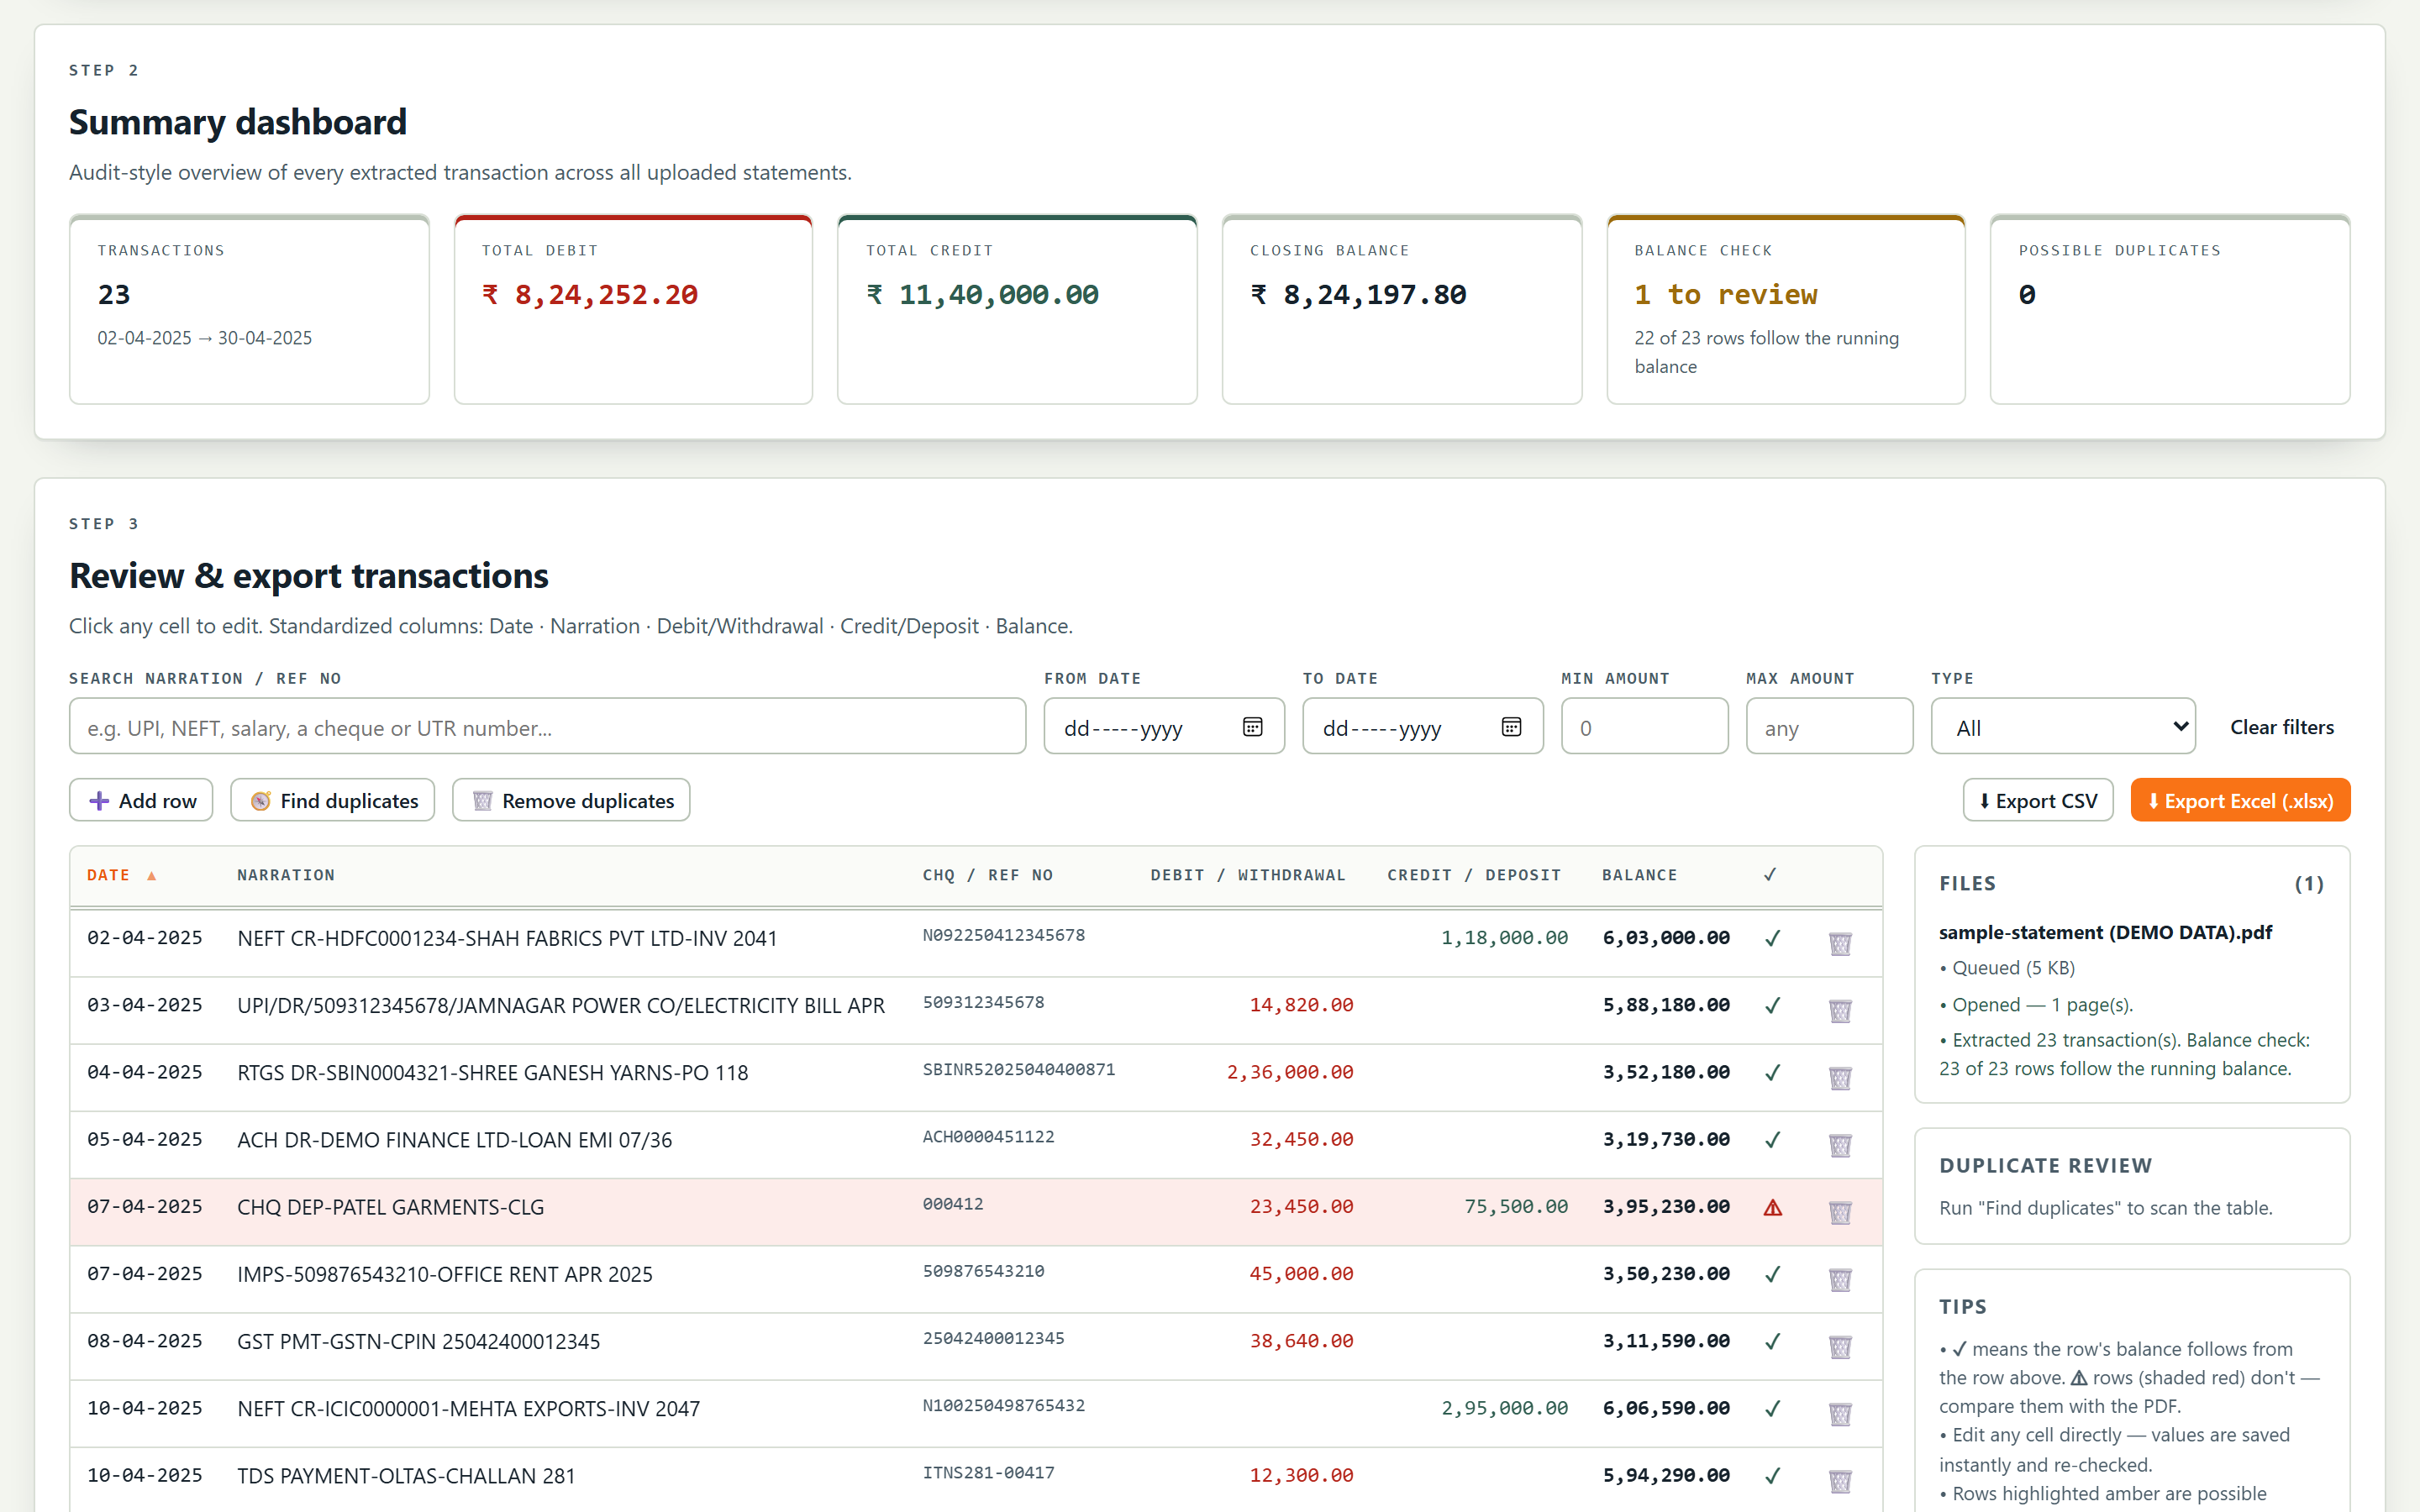Image resolution: width=2420 pixels, height=1512 pixels.
Task: Delete the JAMNAGAR POWER CO row via its trash icon
Action: click(x=1840, y=1010)
